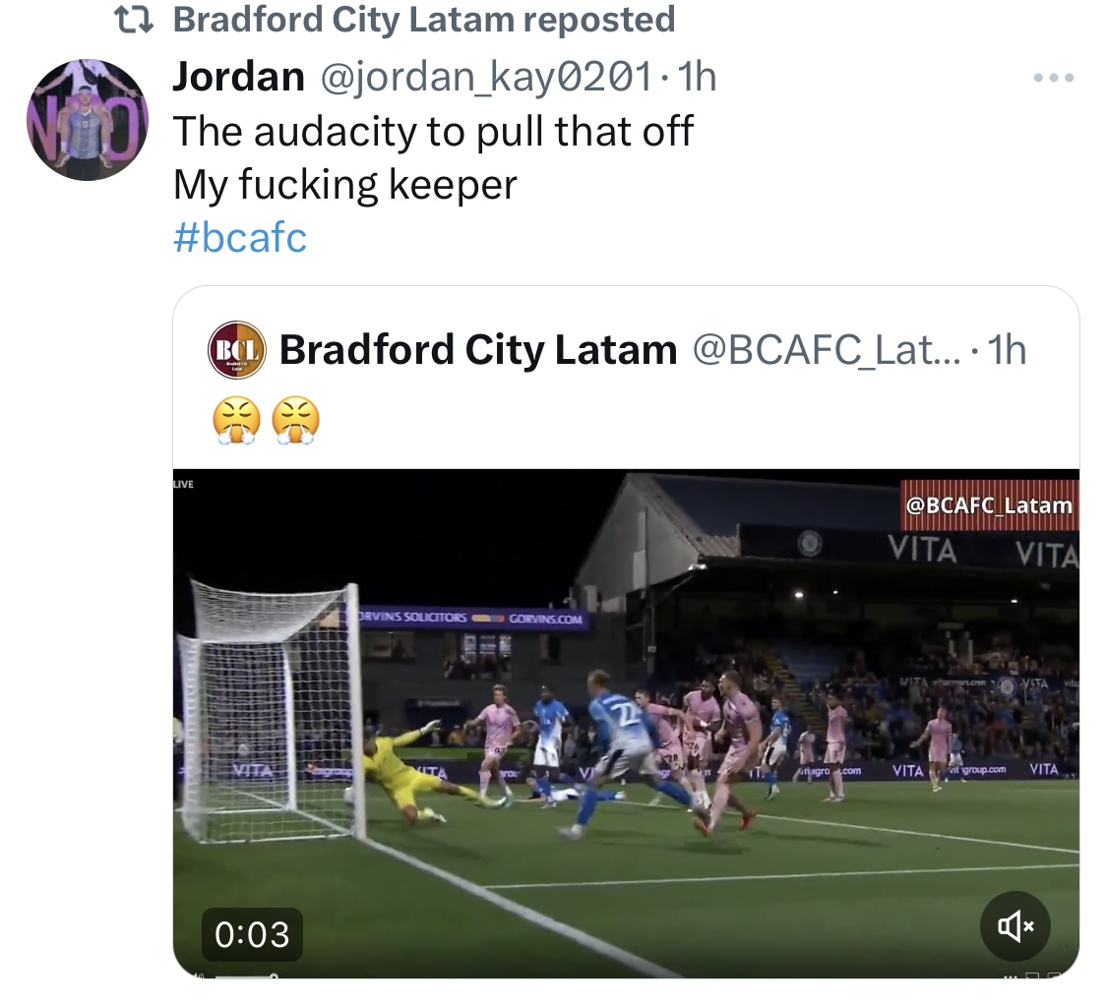Click the 1h timestamp on Jordan's post
This screenshot has width=1107, height=1005.
click(696, 77)
